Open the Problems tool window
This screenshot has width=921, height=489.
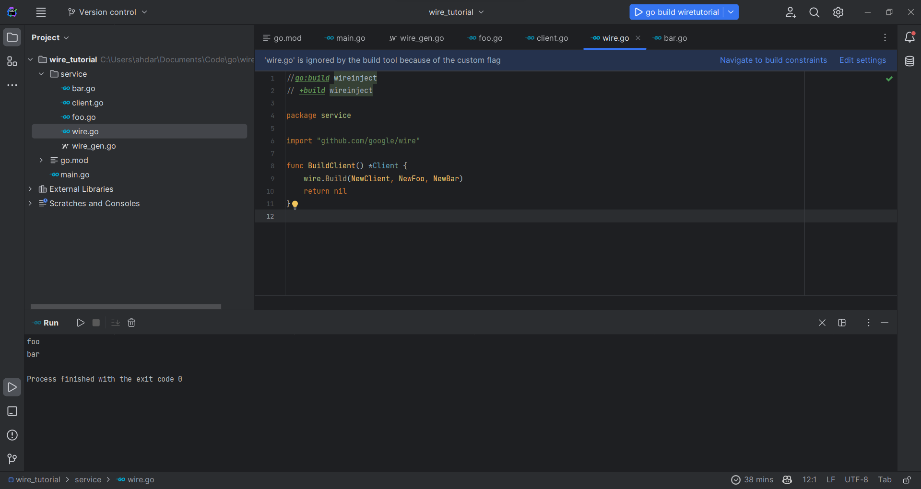pyautogui.click(x=12, y=435)
